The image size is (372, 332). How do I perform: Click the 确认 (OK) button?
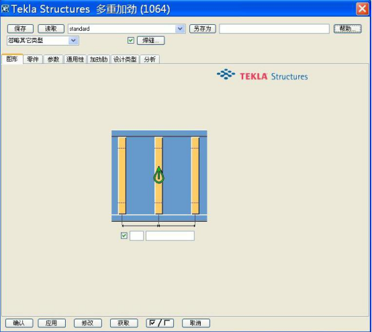(x=19, y=323)
